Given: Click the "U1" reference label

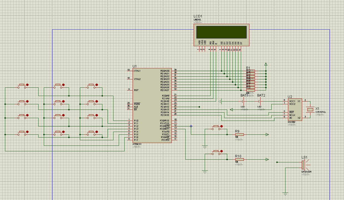Looking at the screenshot, I should click(x=135, y=66).
